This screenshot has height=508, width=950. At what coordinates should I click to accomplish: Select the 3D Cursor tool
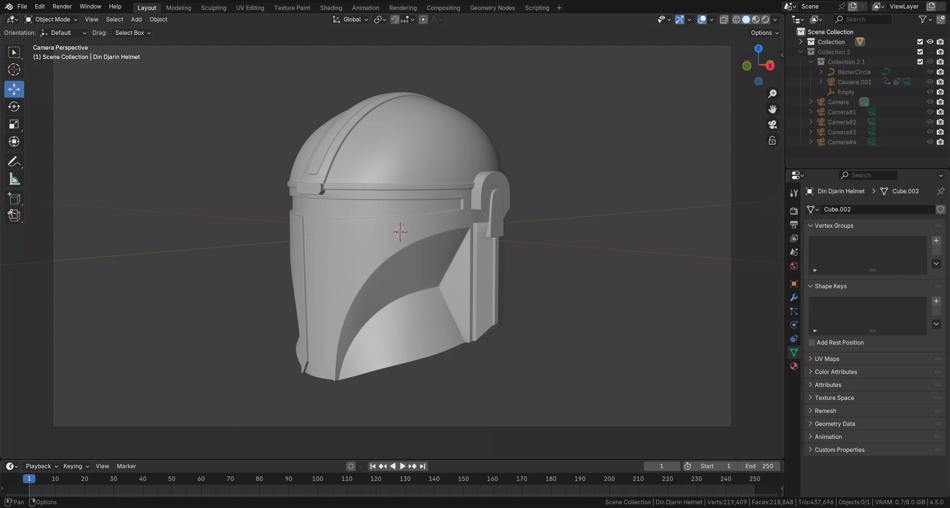coord(14,70)
